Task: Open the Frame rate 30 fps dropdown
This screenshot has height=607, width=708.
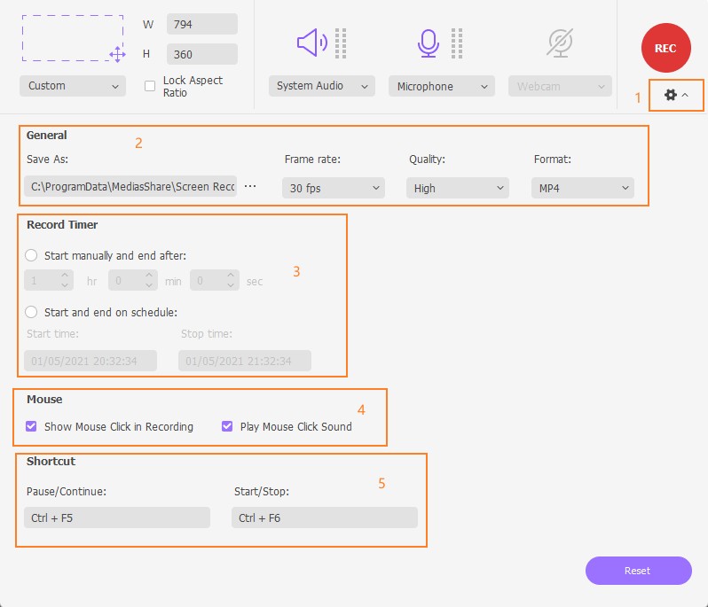Action: click(x=333, y=188)
